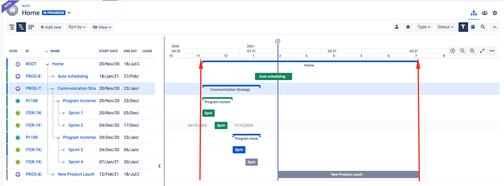
Task: Select the blue Sprint 3 Gantt bar
Action: point(239,150)
